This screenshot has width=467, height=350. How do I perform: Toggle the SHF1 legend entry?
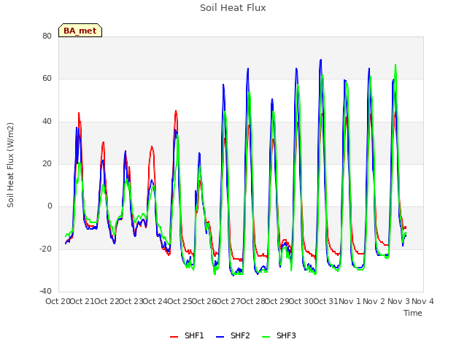(187, 335)
